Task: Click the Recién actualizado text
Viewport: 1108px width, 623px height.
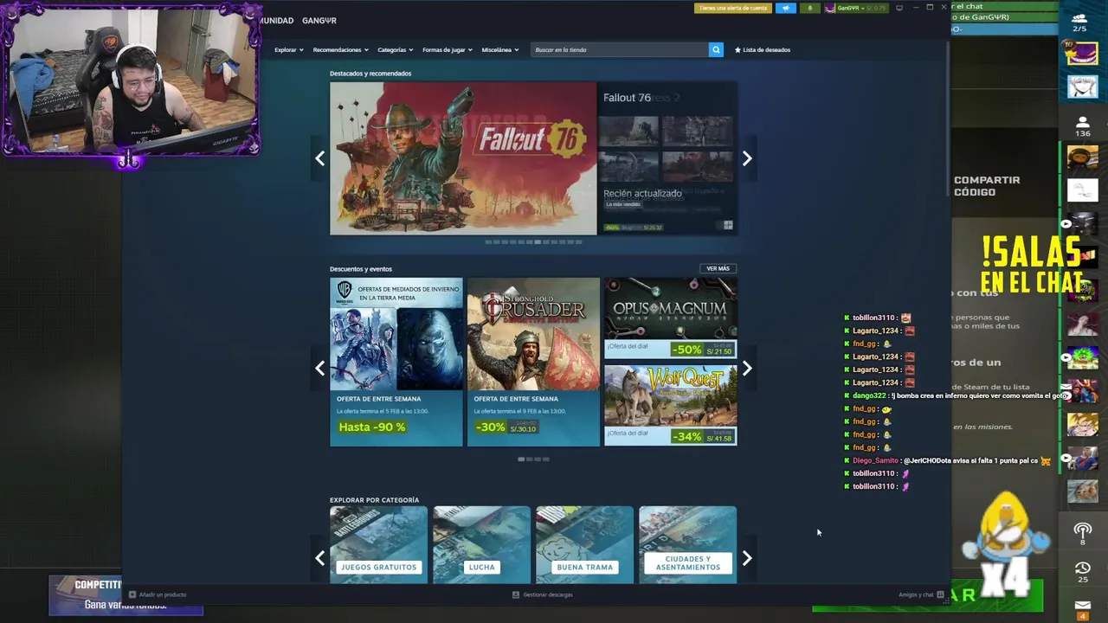Action: [642, 193]
